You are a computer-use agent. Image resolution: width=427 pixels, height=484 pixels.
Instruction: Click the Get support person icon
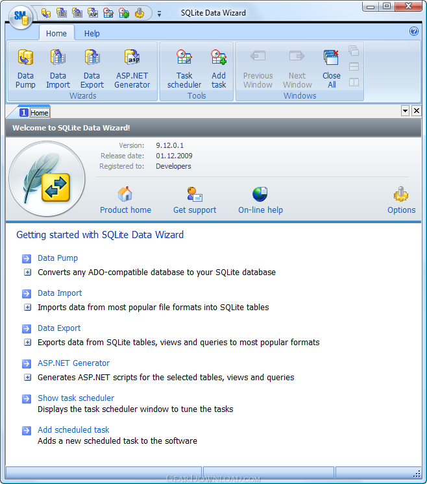[x=195, y=194]
